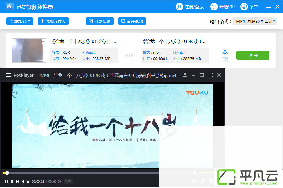Open the PotPlayer hamburger menu
The image size is (283, 188).
8,75
